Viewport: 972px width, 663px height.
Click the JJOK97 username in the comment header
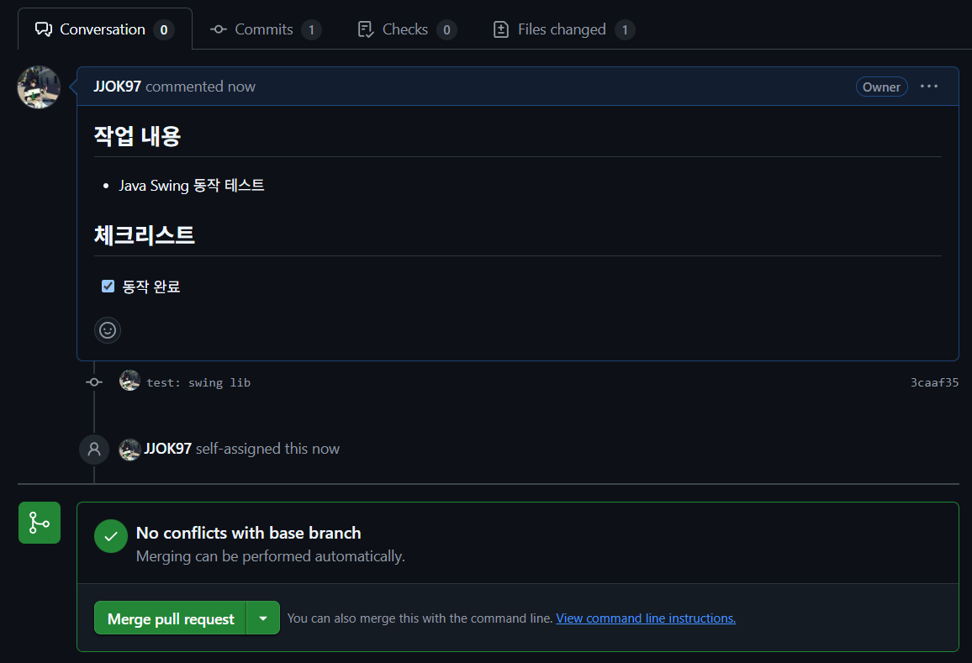pyautogui.click(x=117, y=87)
